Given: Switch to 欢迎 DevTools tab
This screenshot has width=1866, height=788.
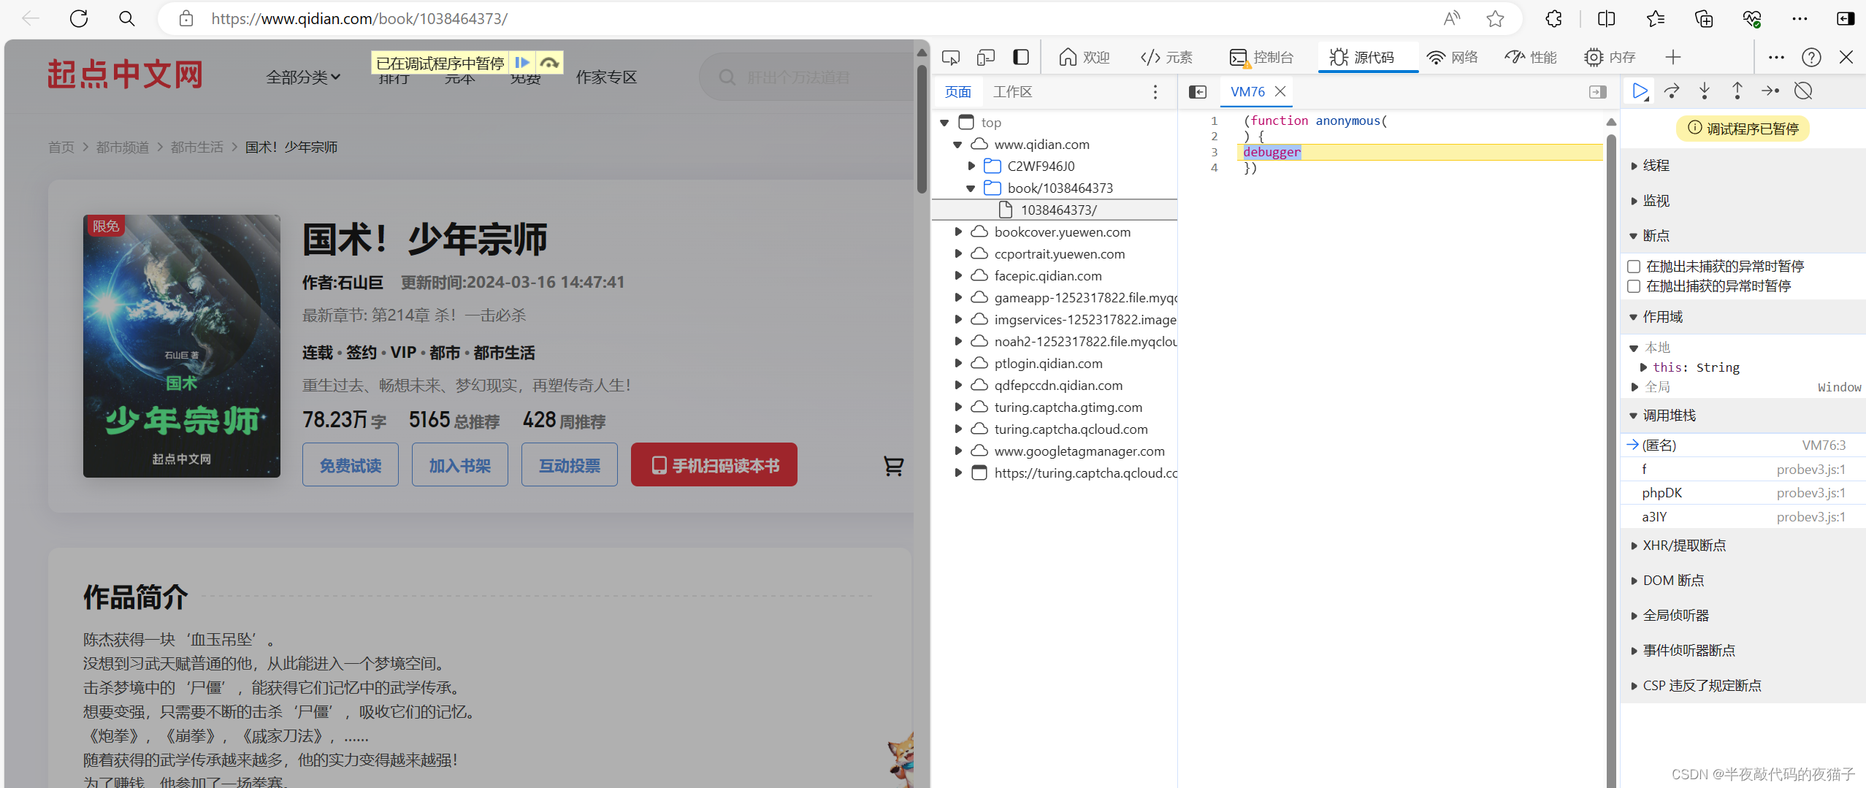Looking at the screenshot, I should [1085, 57].
